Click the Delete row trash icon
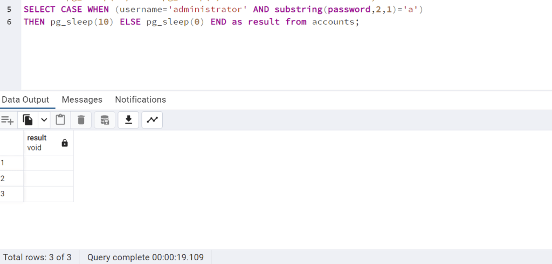 pyautogui.click(x=81, y=120)
